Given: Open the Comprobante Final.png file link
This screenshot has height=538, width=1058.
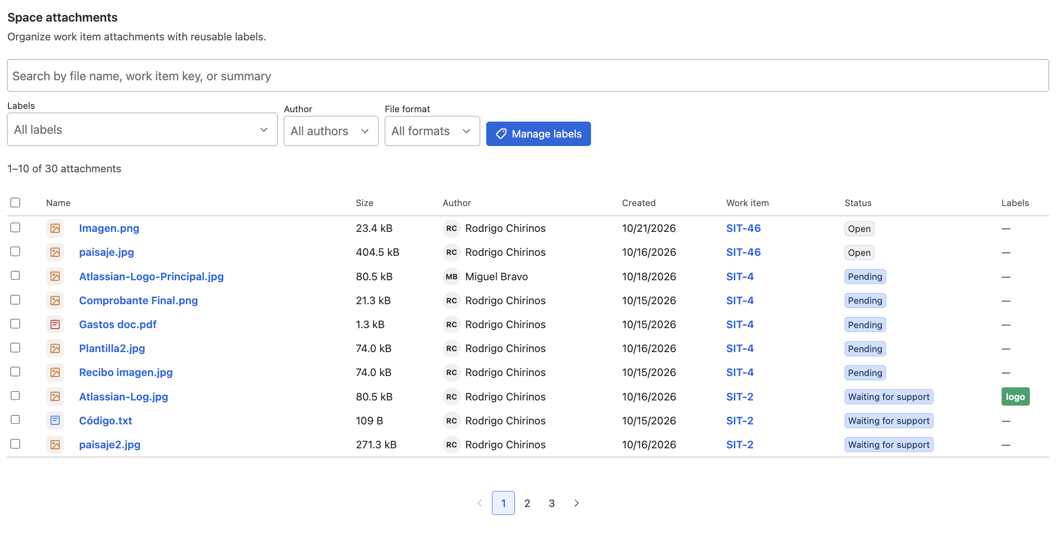Looking at the screenshot, I should pyautogui.click(x=139, y=300).
